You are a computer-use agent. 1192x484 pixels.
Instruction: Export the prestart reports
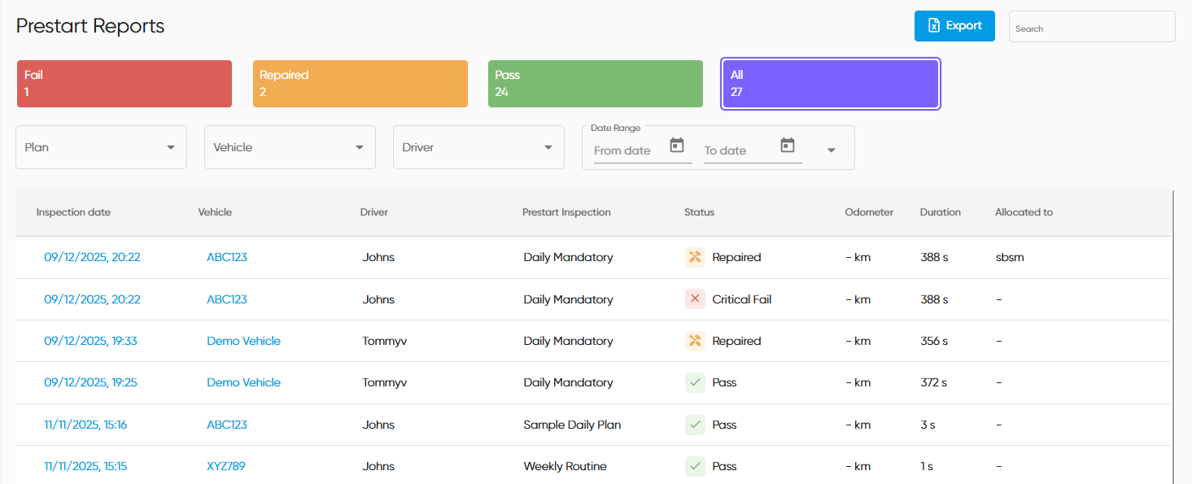click(954, 26)
